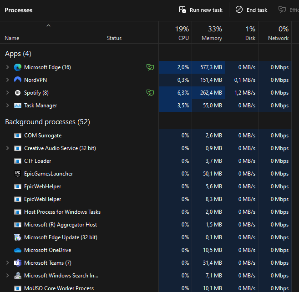The image size is (299, 292).
Task: Expand the Microsoft Teams (7) group
Action: click(7, 262)
